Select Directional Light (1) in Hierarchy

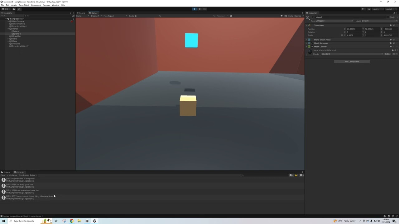pyautogui.click(x=20, y=46)
